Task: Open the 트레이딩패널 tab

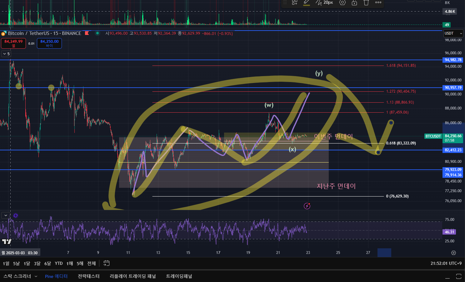Action: (x=179, y=276)
